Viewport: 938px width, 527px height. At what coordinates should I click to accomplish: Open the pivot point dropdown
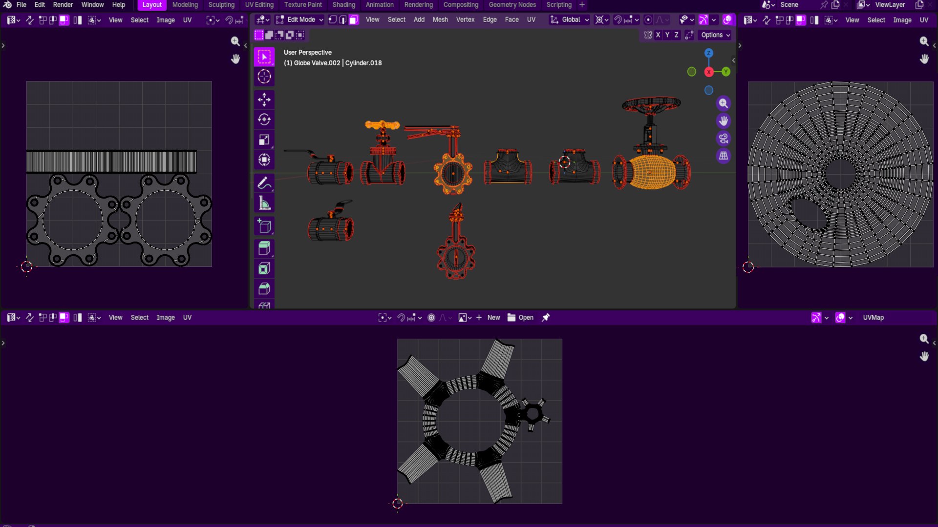click(x=602, y=20)
